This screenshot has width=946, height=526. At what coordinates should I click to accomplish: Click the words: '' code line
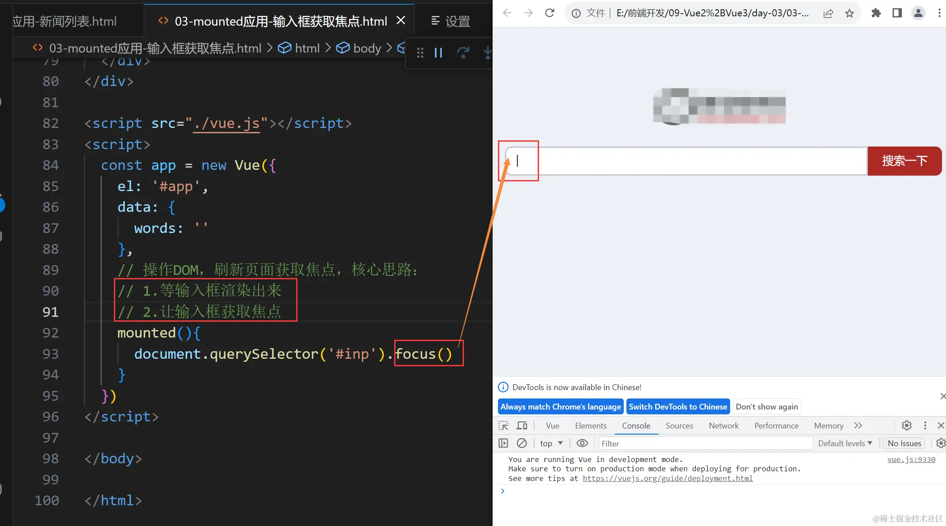[171, 228]
